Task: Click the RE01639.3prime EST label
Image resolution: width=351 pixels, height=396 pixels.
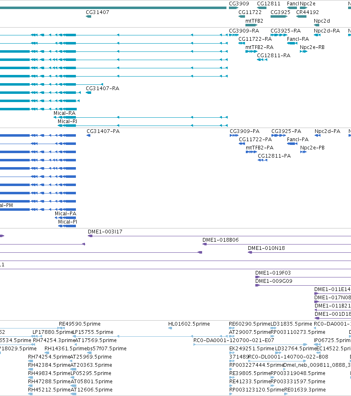Action: pyautogui.click(x=305, y=390)
